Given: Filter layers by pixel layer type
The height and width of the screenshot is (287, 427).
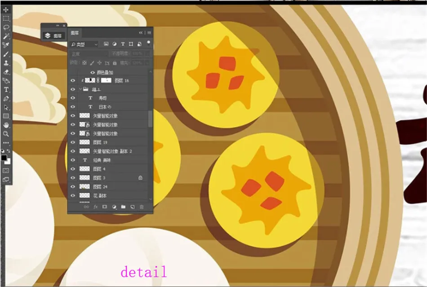Looking at the screenshot, I should [x=106, y=44].
